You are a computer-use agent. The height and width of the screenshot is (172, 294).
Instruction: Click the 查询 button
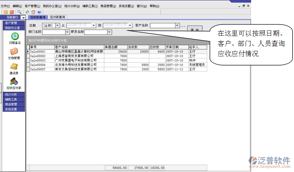coord(195,29)
